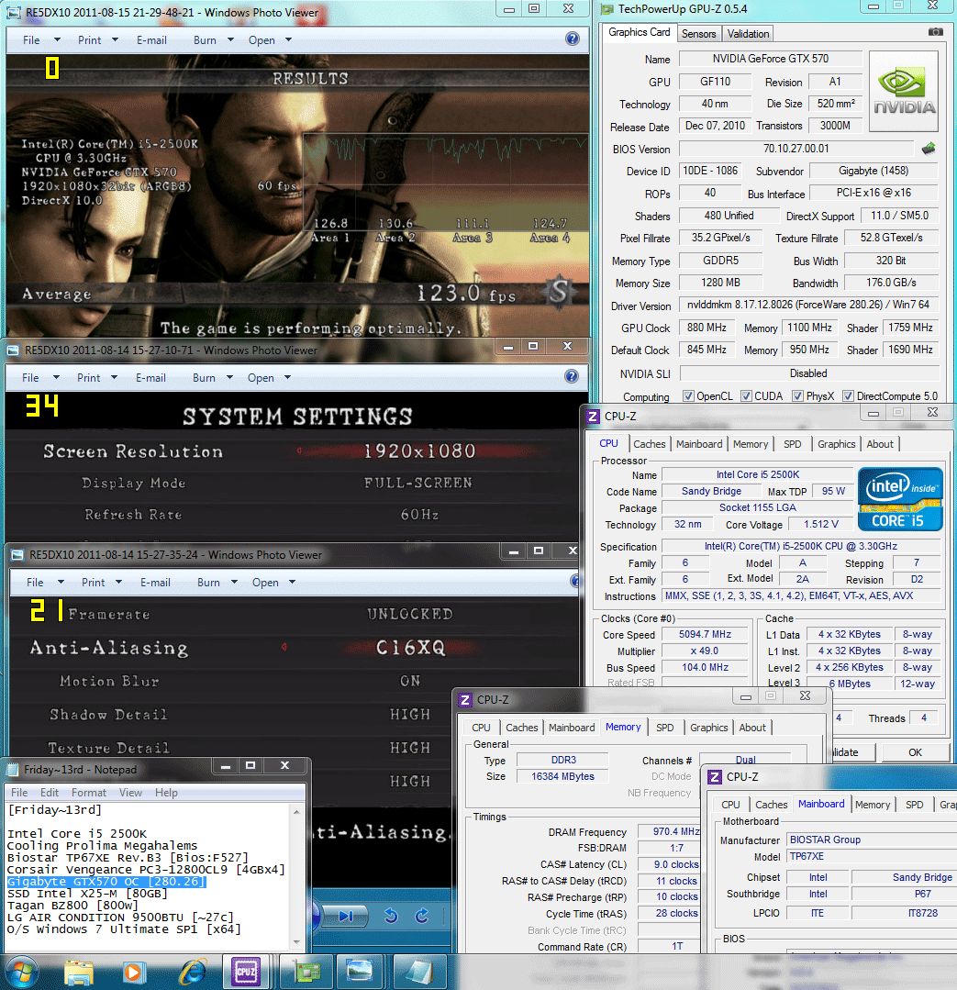Click the OK button in CPU-Z
The height and width of the screenshot is (990, 957).
[916, 752]
